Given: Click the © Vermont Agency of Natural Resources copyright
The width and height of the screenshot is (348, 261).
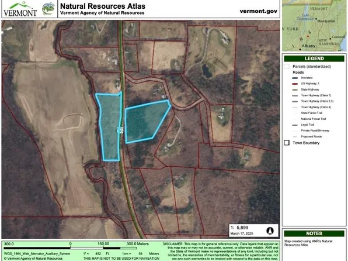Looking at the screenshot, I should 33,259.
